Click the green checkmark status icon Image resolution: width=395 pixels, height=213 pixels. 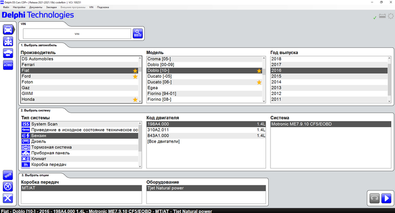point(375,17)
